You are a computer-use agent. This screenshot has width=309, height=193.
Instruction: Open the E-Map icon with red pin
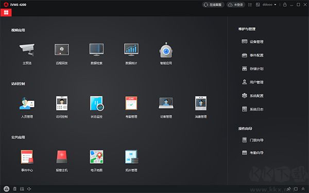click(x=97, y=157)
